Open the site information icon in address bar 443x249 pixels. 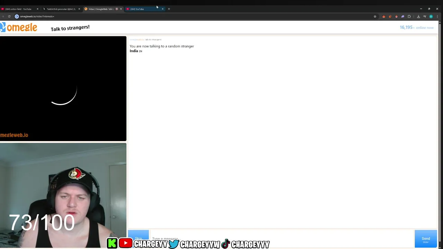17,16
